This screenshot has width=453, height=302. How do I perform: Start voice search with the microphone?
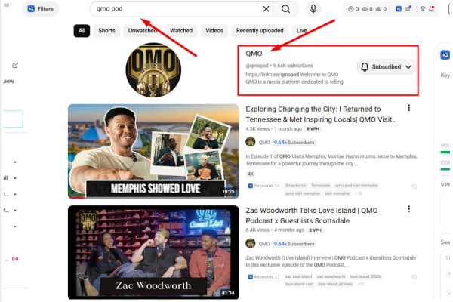click(x=313, y=9)
